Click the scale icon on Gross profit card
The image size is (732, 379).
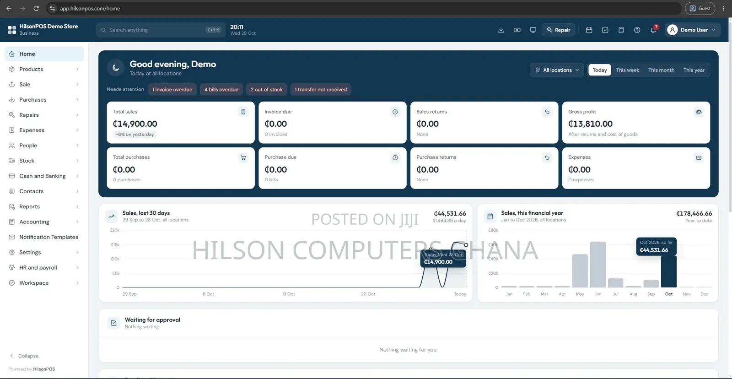tap(699, 112)
